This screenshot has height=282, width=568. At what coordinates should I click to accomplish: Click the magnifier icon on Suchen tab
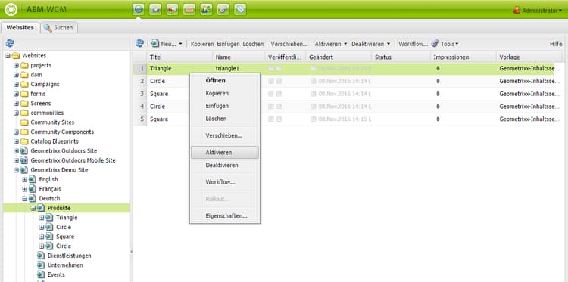pos(48,28)
